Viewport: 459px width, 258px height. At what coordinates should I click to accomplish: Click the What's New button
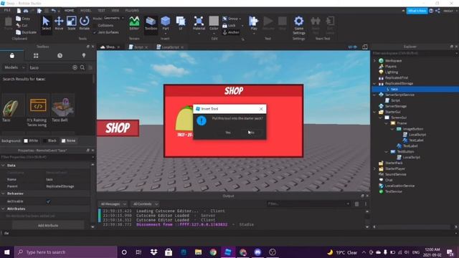[x=417, y=11]
